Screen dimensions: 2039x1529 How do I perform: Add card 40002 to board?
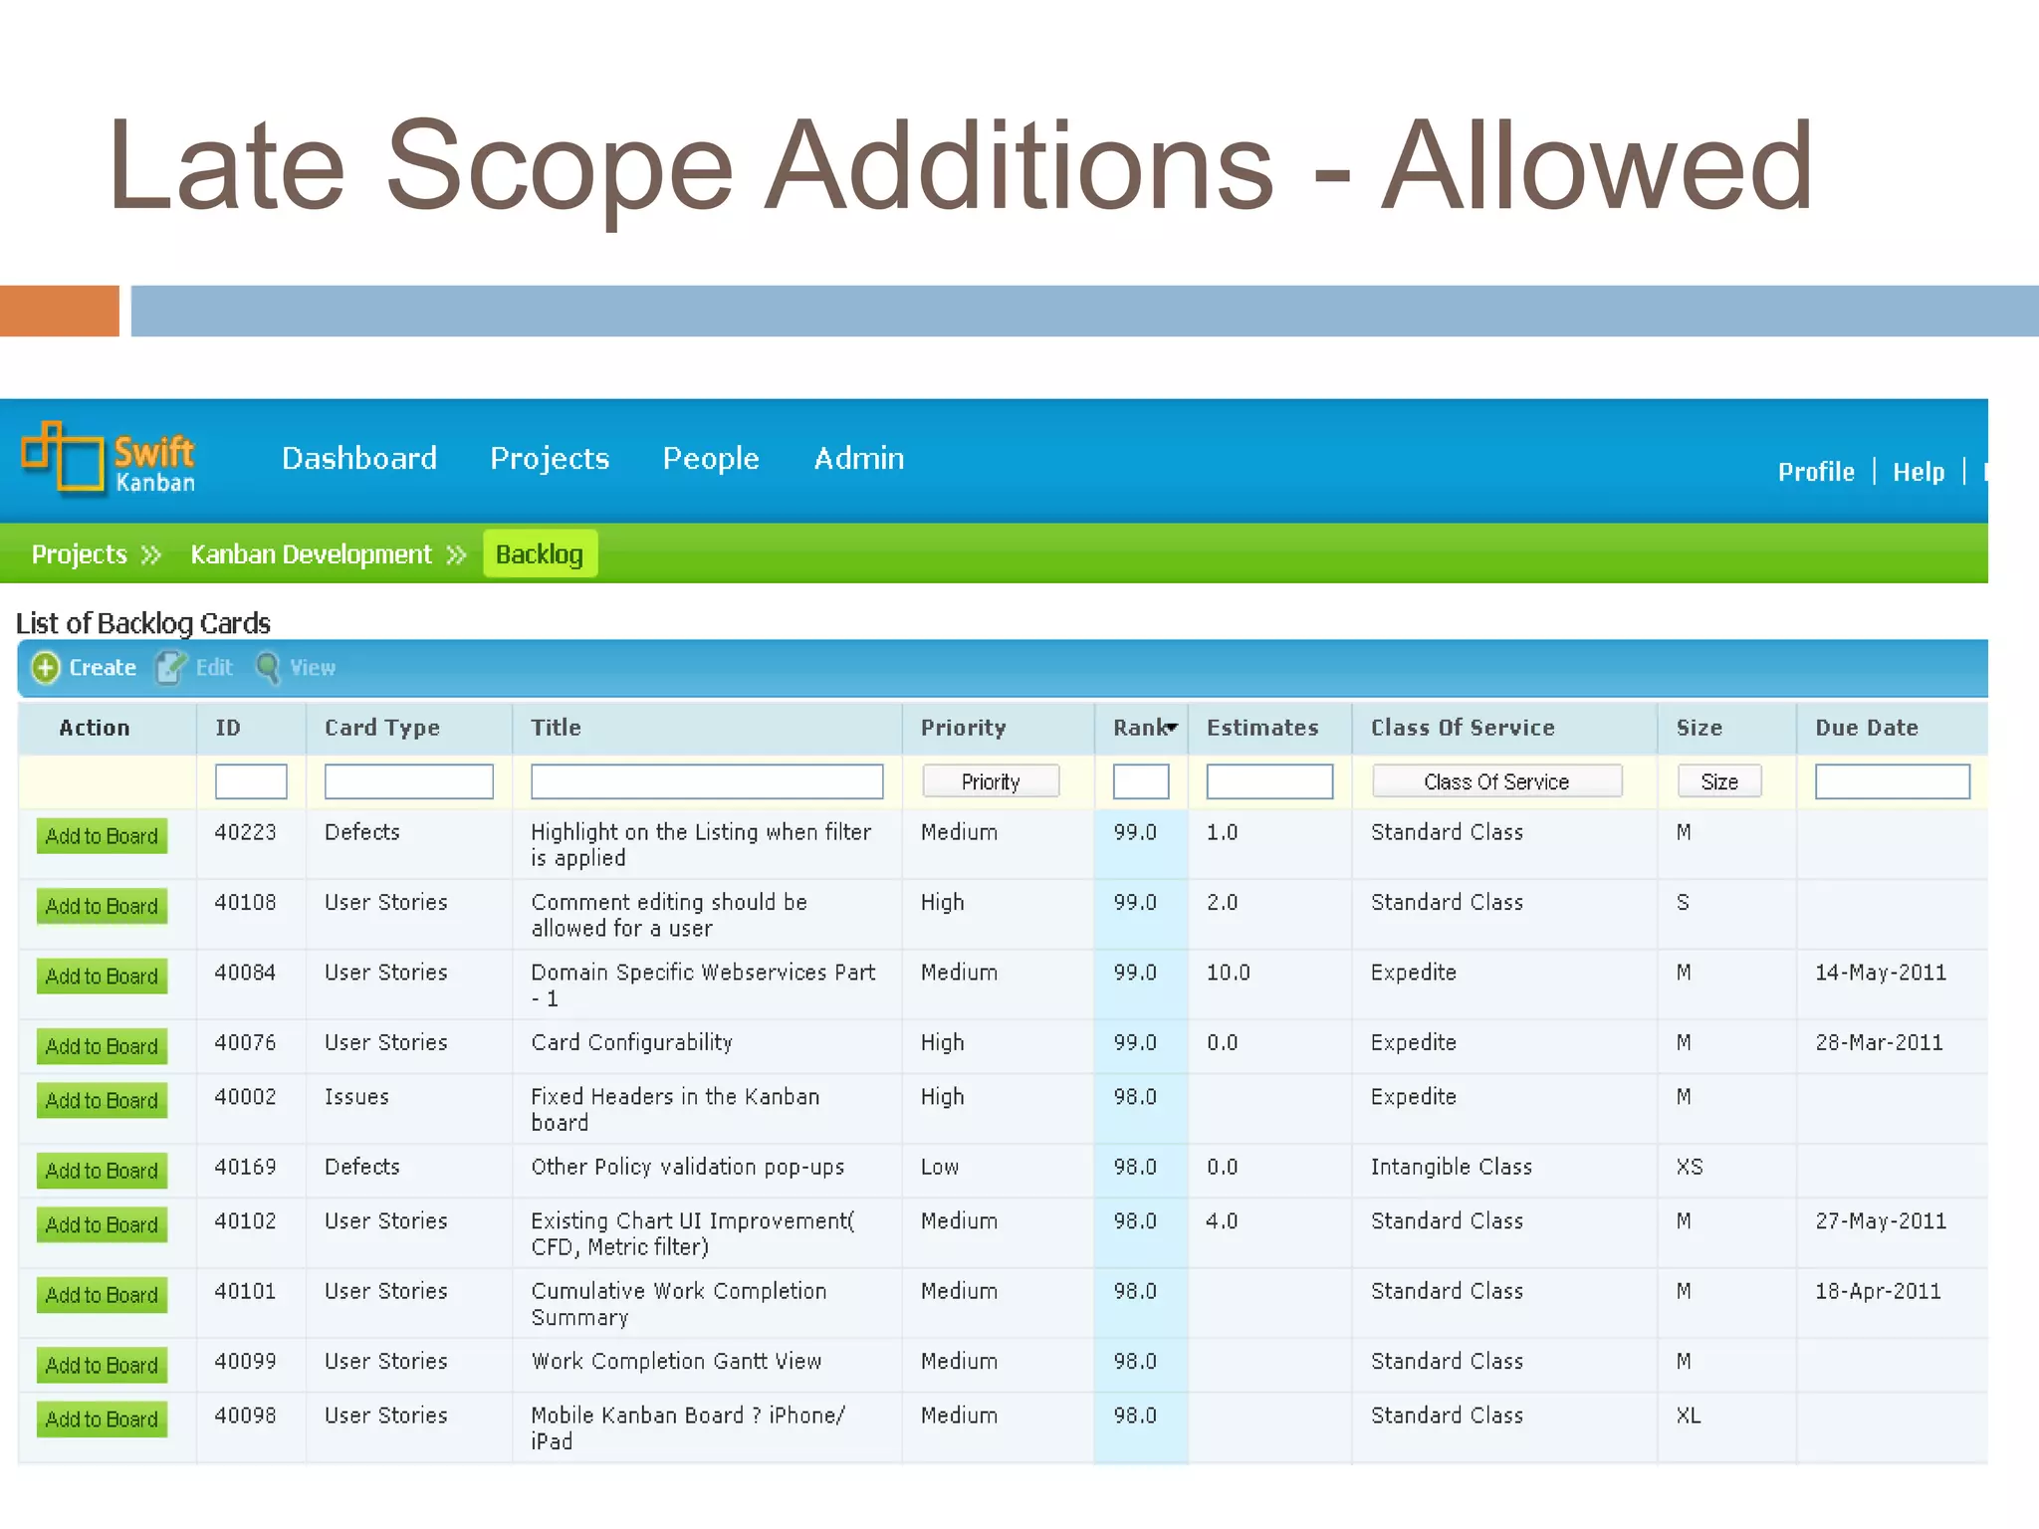click(x=102, y=1100)
